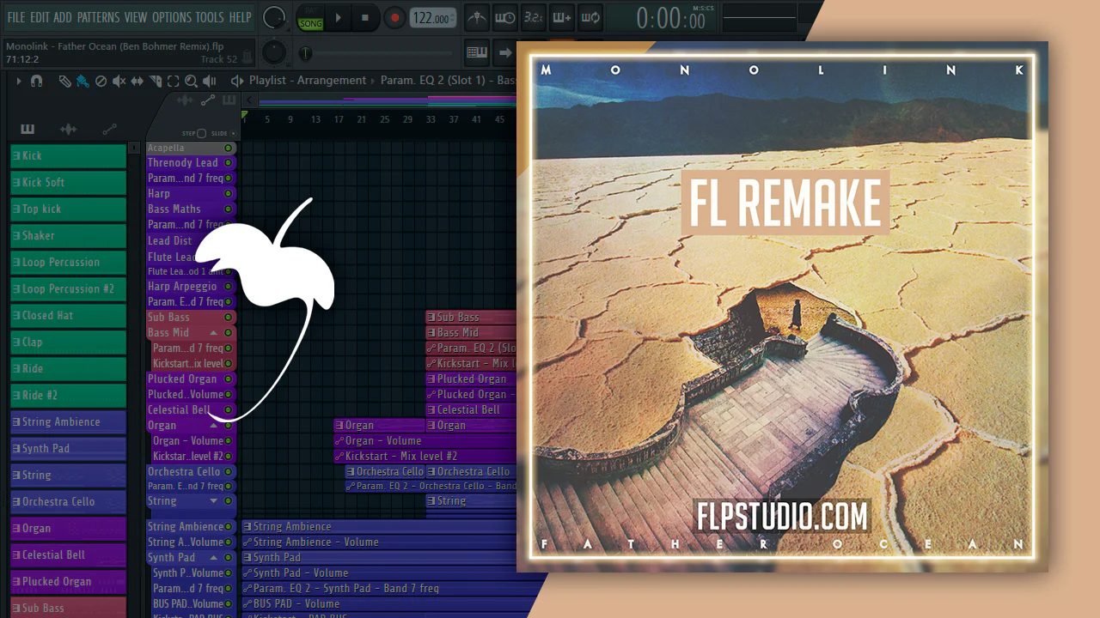
Task: Switch to SONG mode
Action: pos(310,23)
